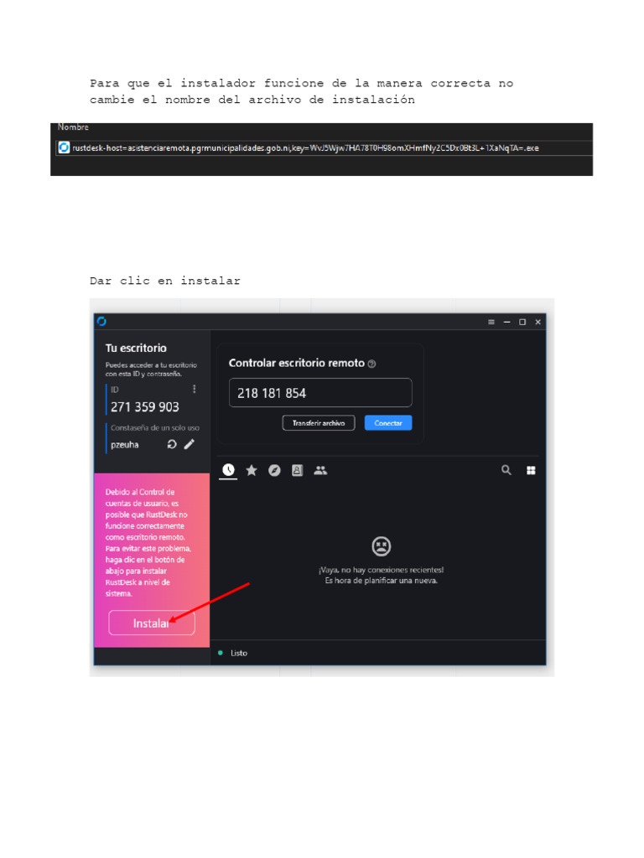Click the Nombre column header
644x858 pixels.
(x=73, y=127)
